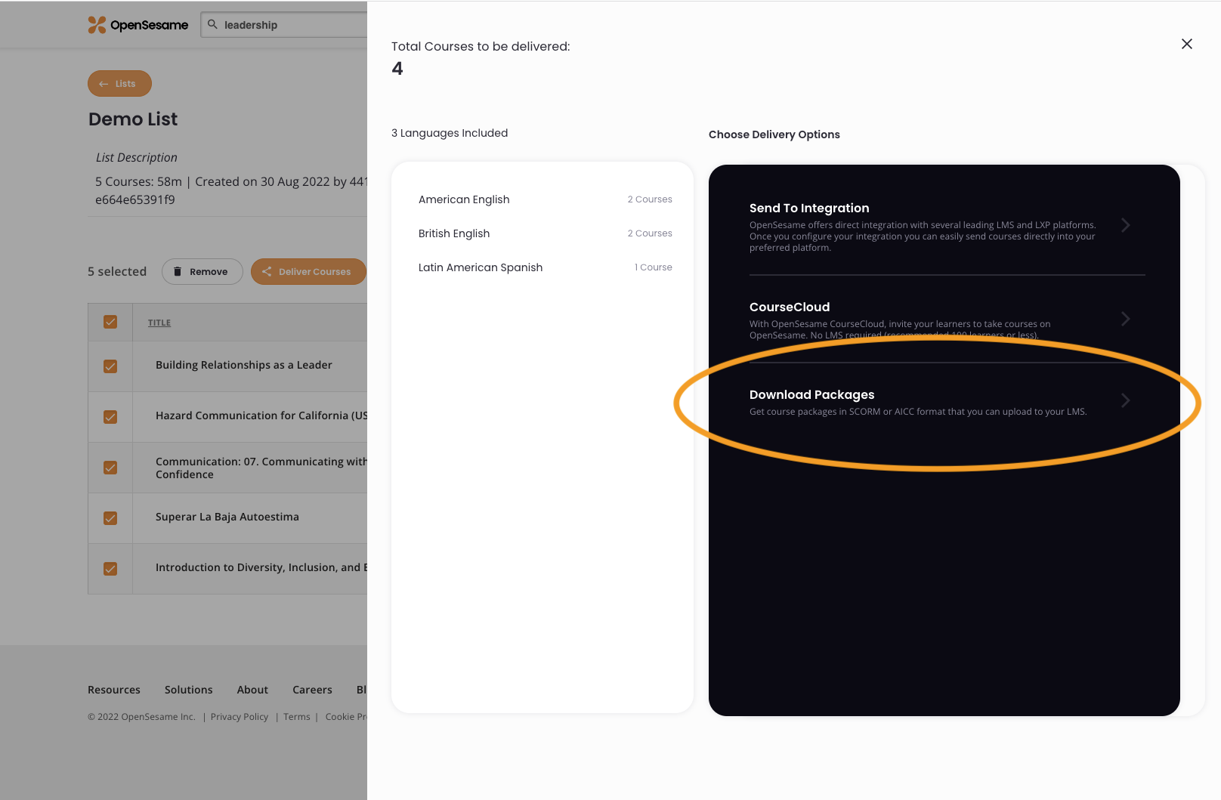The image size is (1221, 800).
Task: Open About footer link
Action: [x=252, y=690]
